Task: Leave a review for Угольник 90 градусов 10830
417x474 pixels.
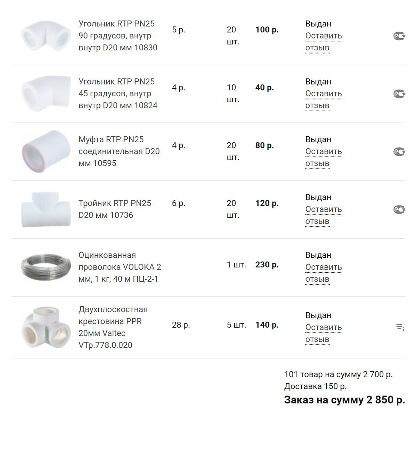Action: click(324, 42)
